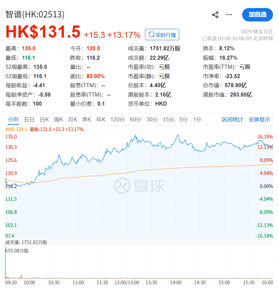Click the share icon

(215, 15)
